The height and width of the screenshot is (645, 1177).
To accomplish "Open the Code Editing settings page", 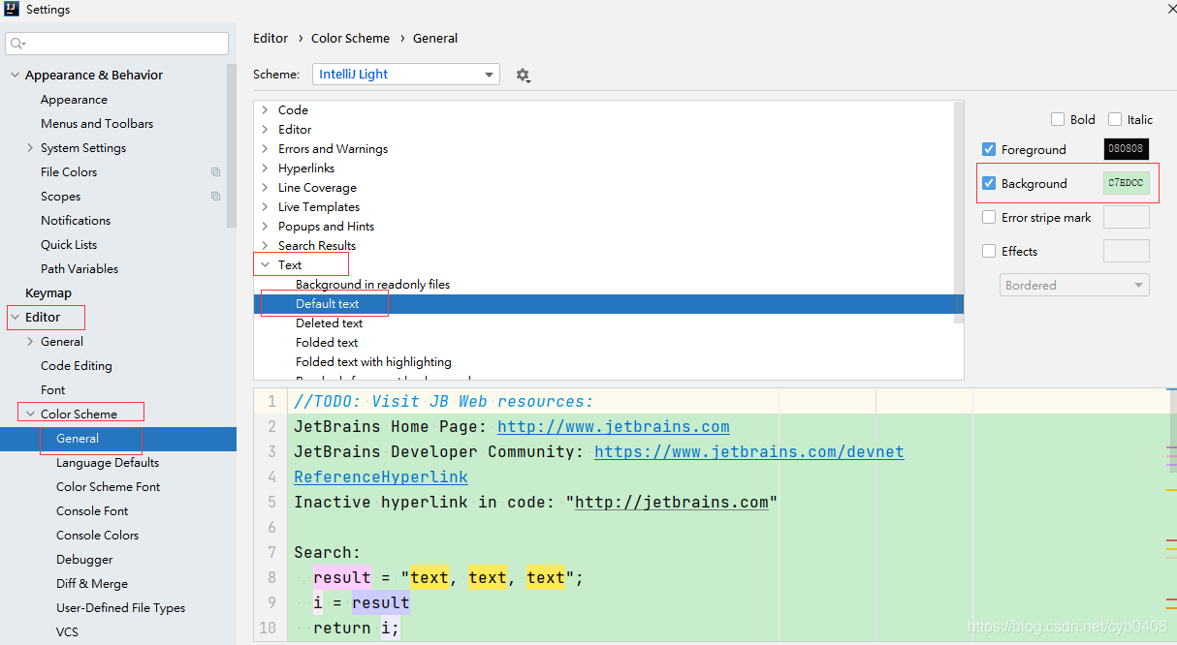I will coord(77,365).
